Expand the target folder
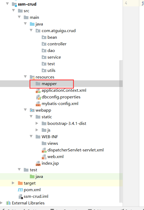Viewport: 144px width, 210px height. [x=13, y=183]
